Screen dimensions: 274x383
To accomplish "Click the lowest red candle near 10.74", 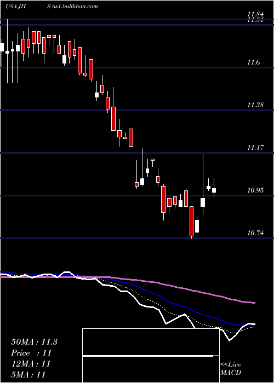I will [191, 221].
